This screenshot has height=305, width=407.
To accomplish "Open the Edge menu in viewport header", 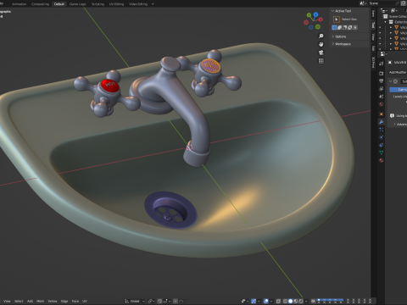I will click(64, 301).
